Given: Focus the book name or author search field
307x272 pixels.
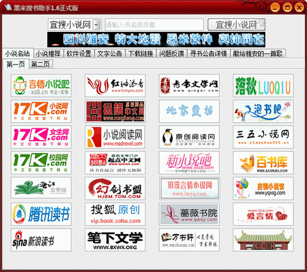Looking at the screenshot, I should coord(154,25).
